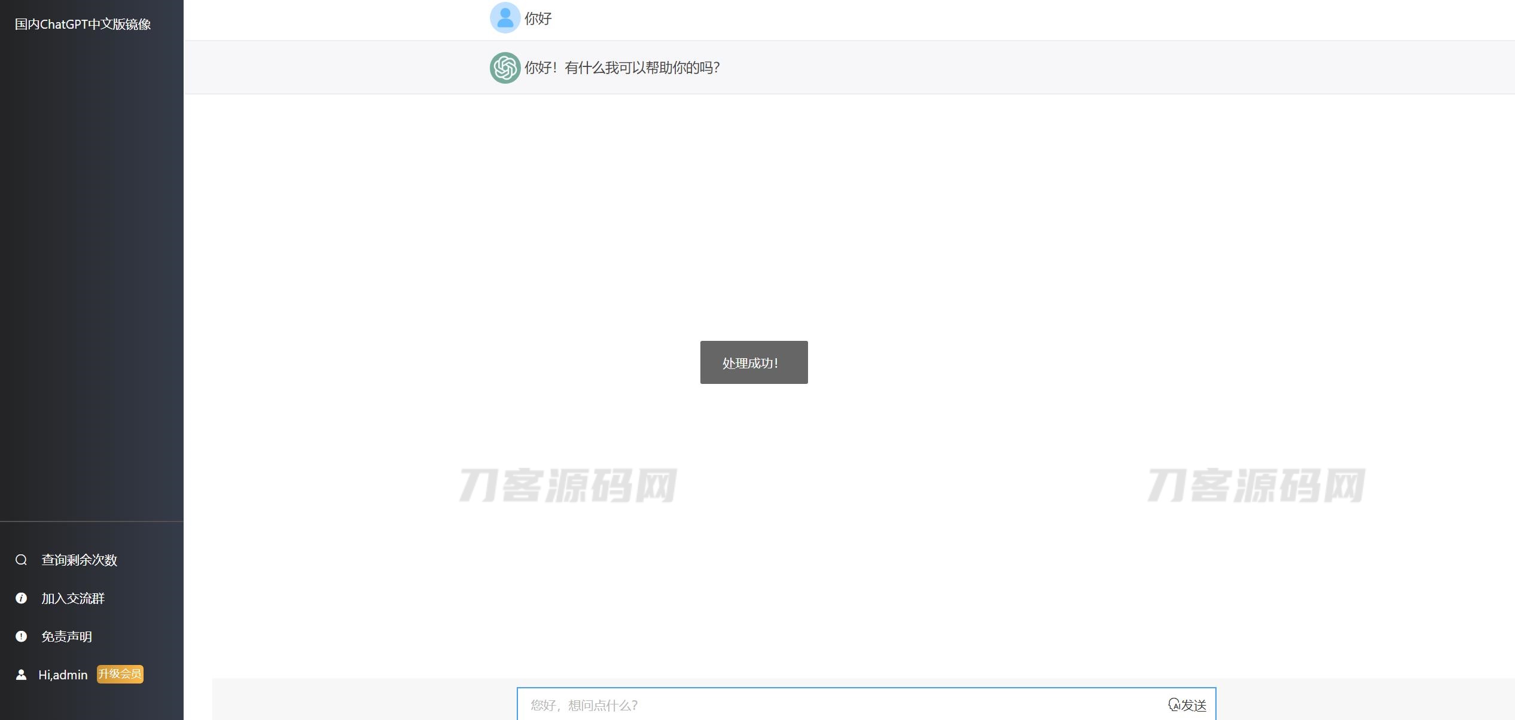1515x720 pixels.
Task: Click the reply 你好！有什么我可以帮助你的吗？
Action: click(622, 68)
